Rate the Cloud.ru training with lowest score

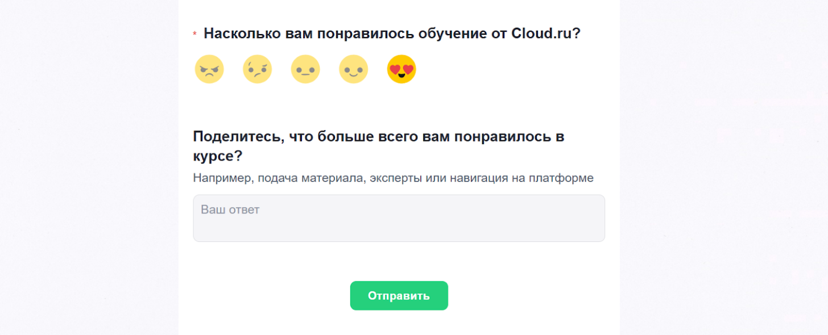coord(209,70)
